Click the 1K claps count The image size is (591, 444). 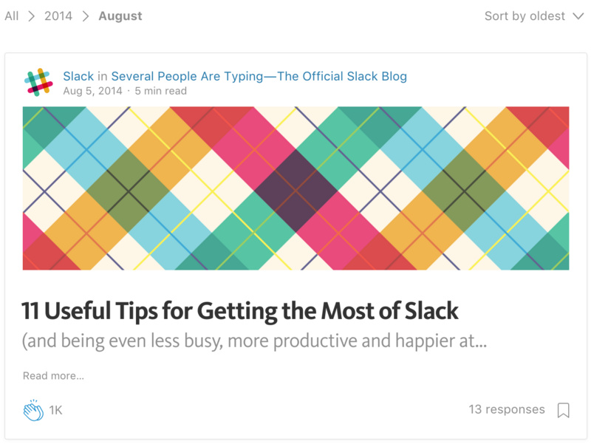tap(56, 410)
